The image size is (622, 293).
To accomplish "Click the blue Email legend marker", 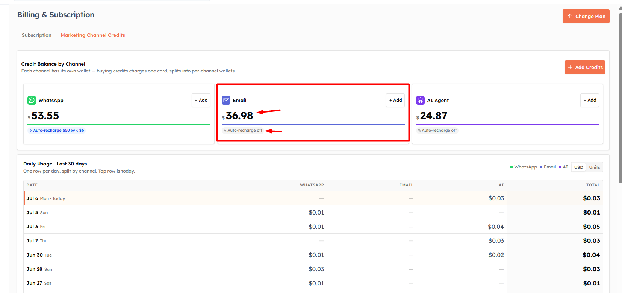I will point(541,167).
